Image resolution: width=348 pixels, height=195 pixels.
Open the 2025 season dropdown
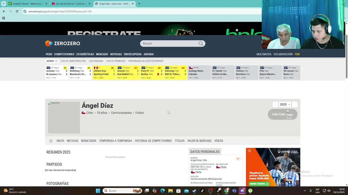pyautogui.click(x=285, y=105)
